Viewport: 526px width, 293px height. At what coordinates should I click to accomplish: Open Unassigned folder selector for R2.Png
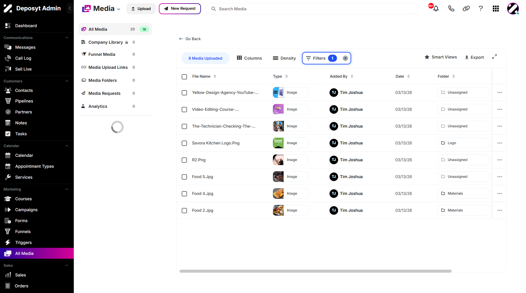(x=463, y=160)
